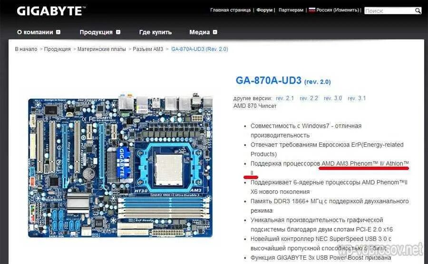Select the rev. 3.0 version link
Image resolution: width=428 pixels, height=264 pixels.
coord(333,98)
